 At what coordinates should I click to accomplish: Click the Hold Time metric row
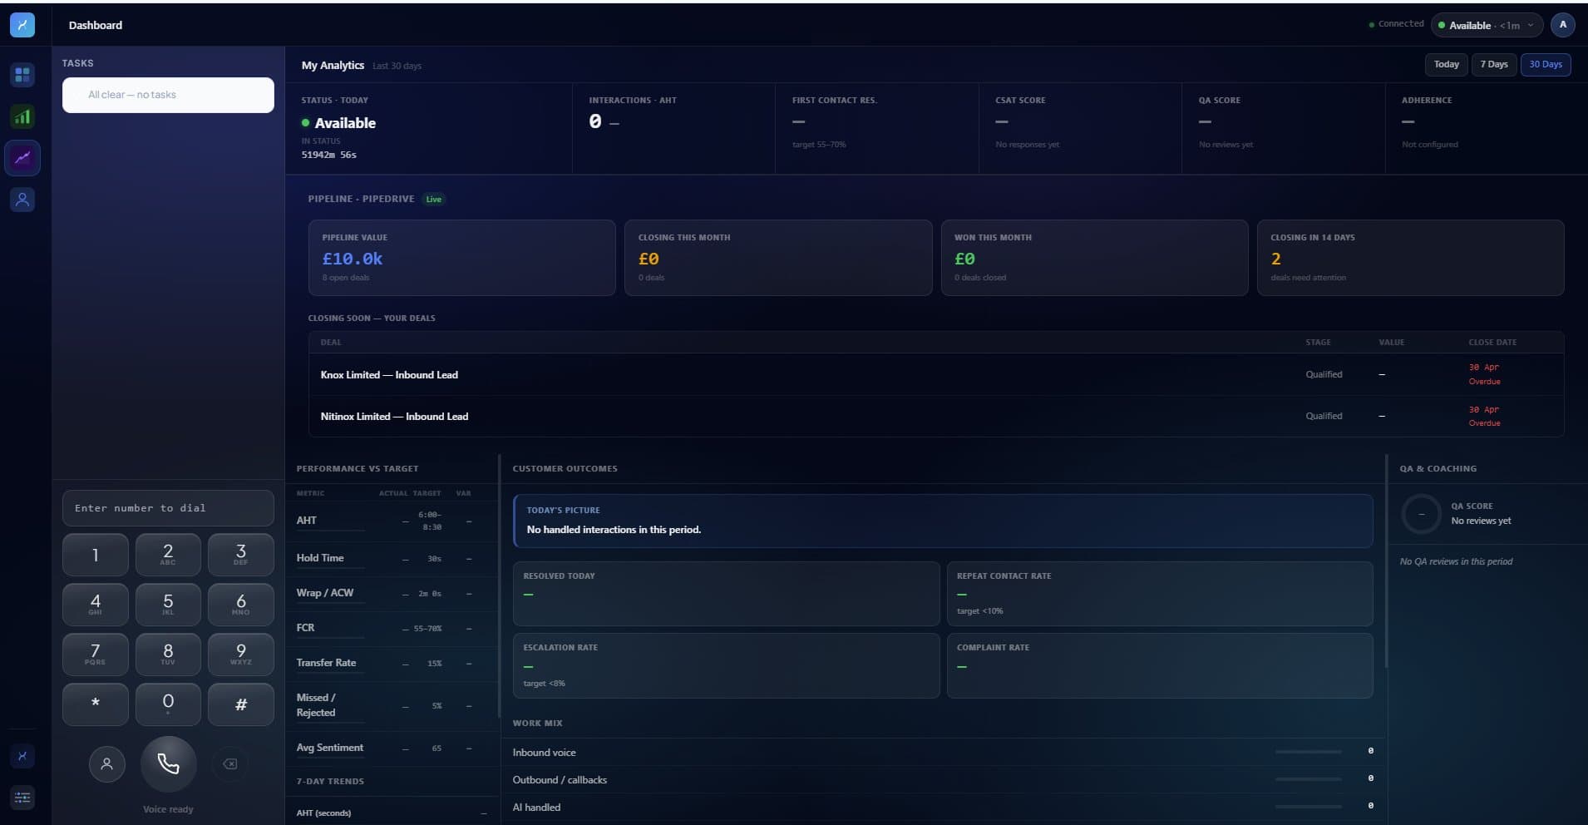coord(391,558)
